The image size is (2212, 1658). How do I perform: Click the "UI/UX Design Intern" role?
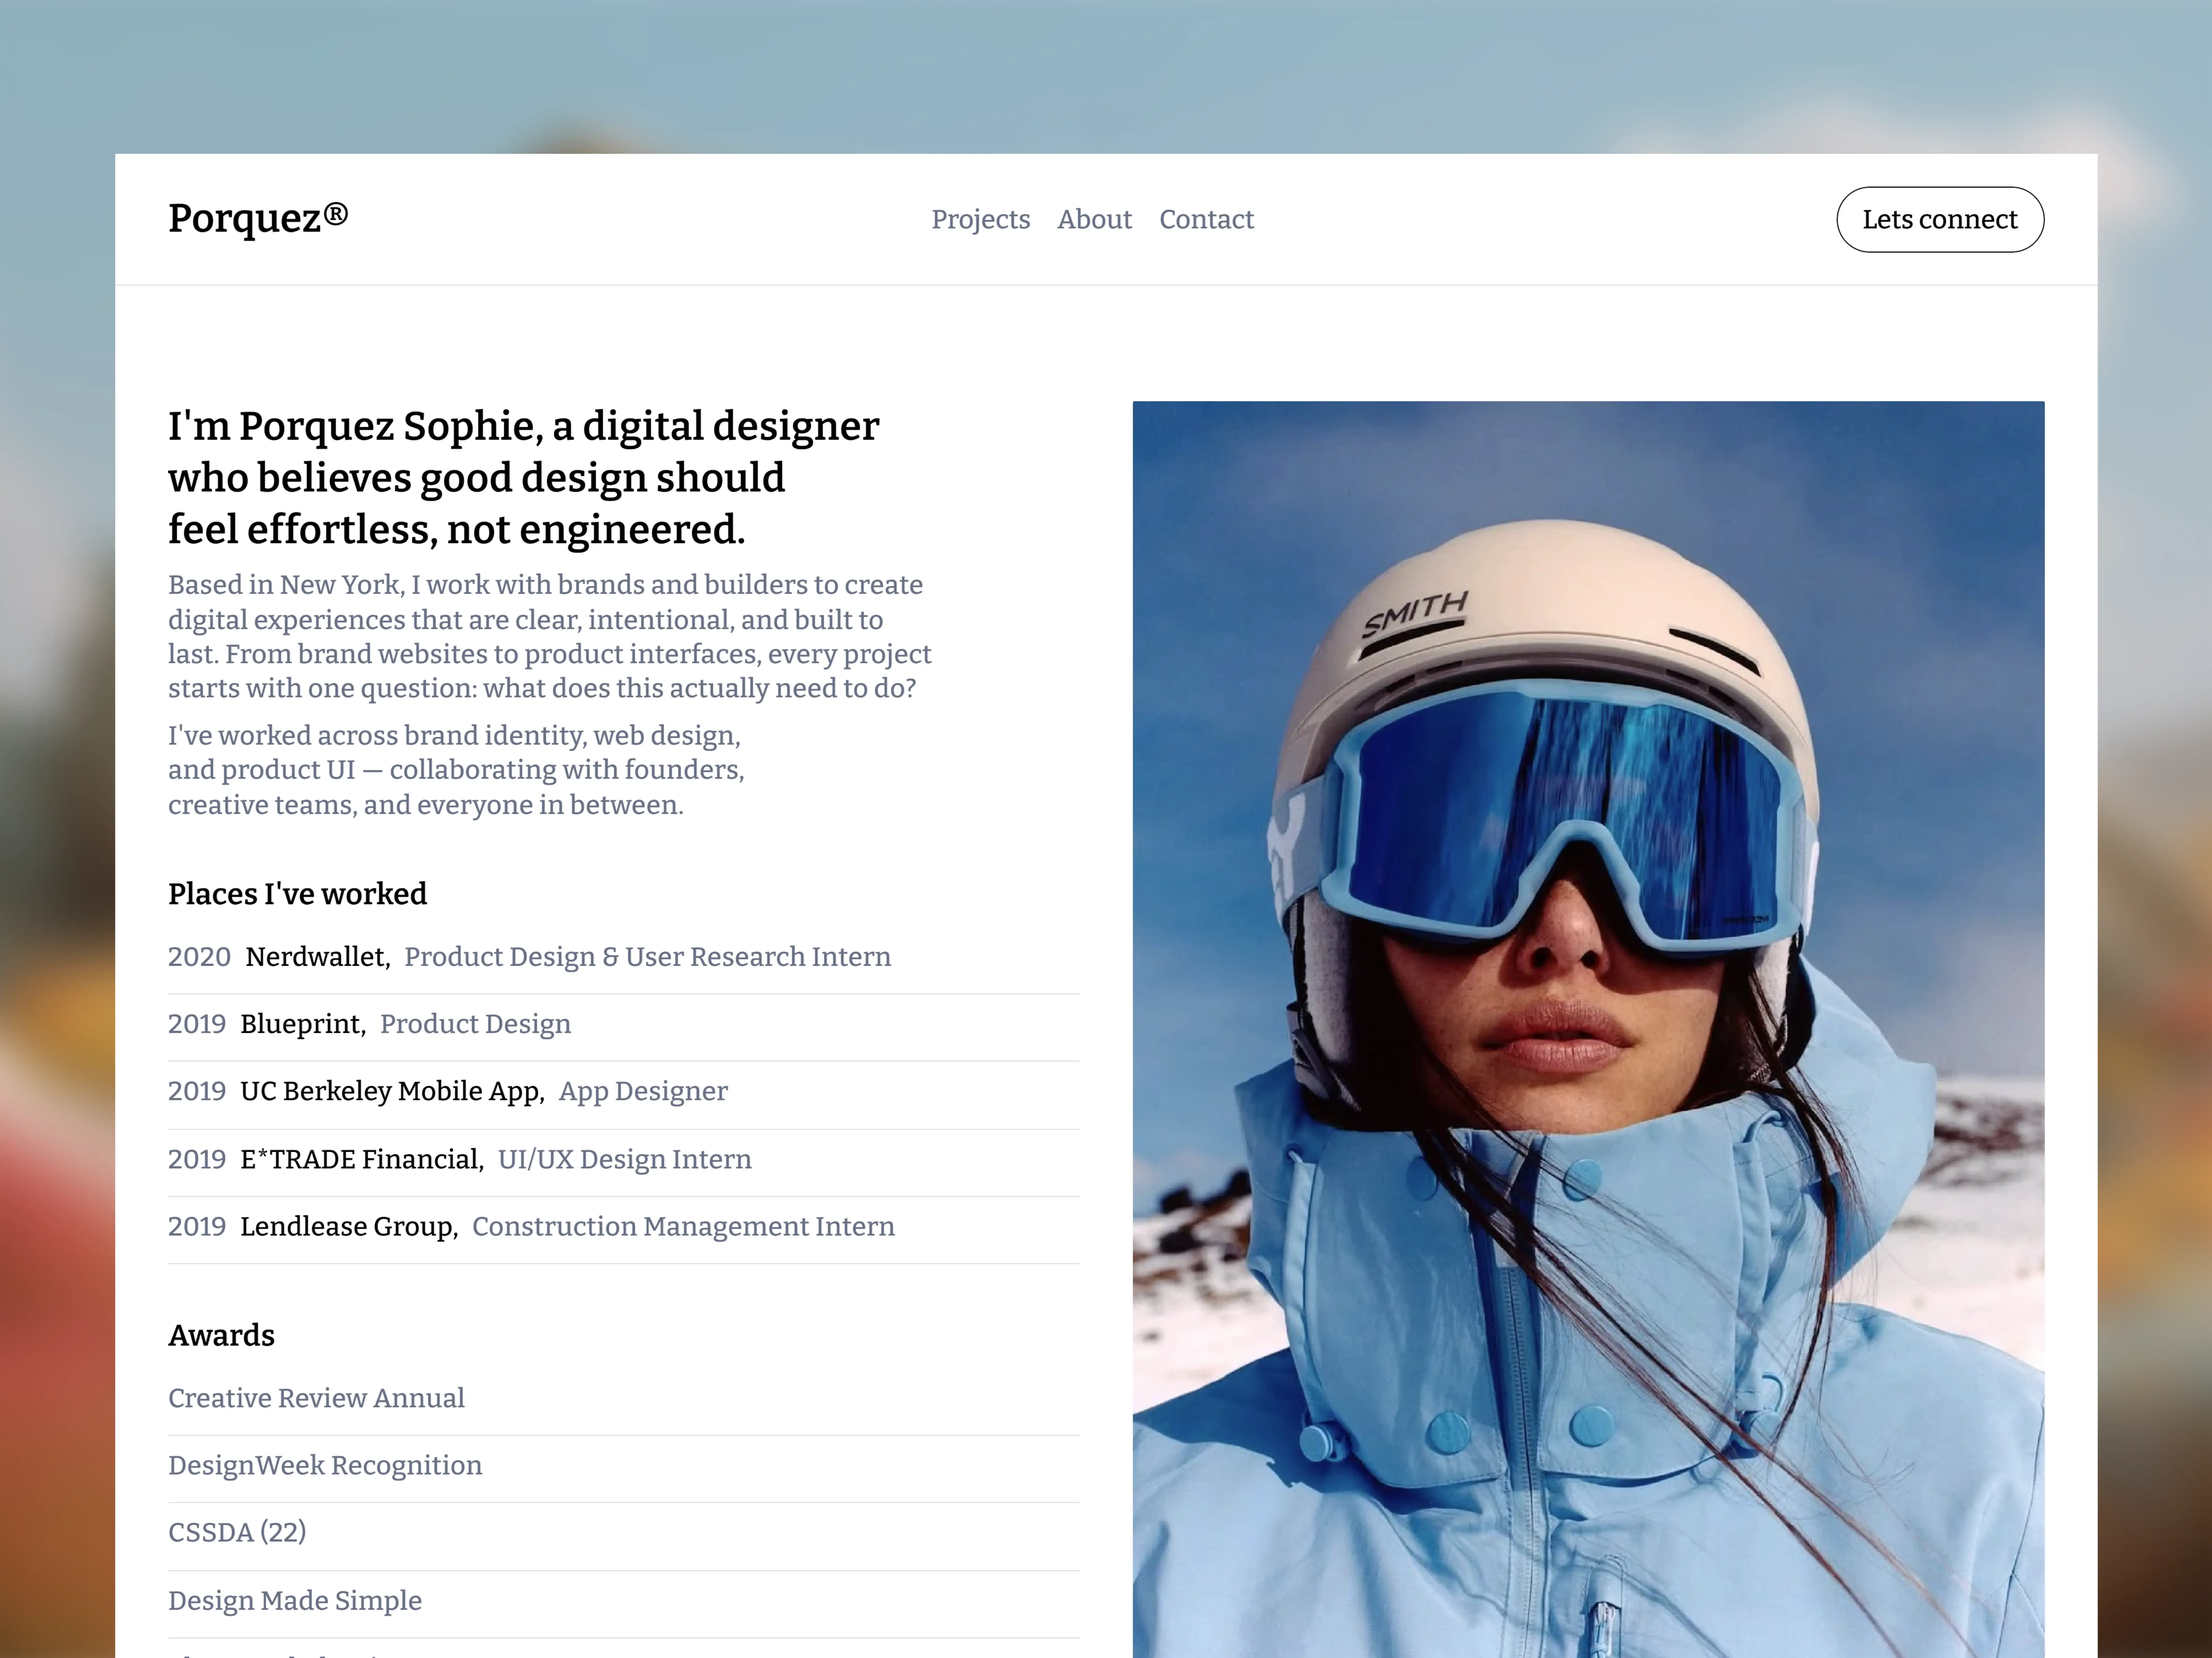(x=625, y=1159)
